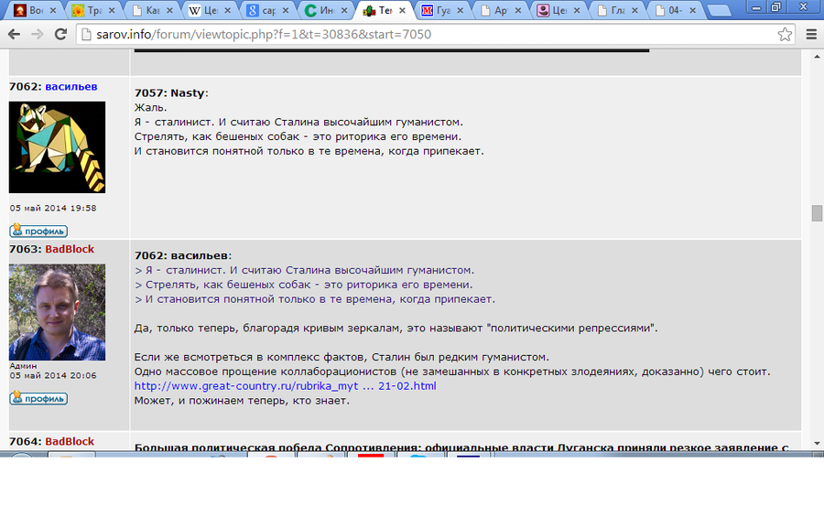Click the browser back arrow button
824x528 pixels.
tap(15, 35)
